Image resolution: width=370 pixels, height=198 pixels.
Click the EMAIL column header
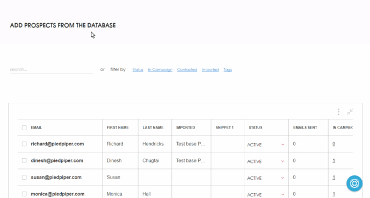pyautogui.click(x=37, y=128)
